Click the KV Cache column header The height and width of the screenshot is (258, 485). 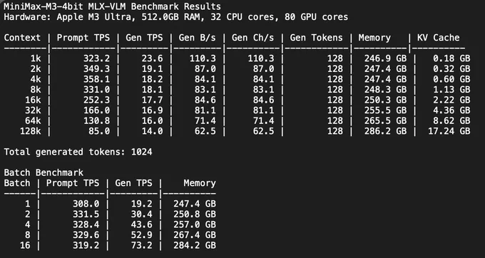click(438, 38)
